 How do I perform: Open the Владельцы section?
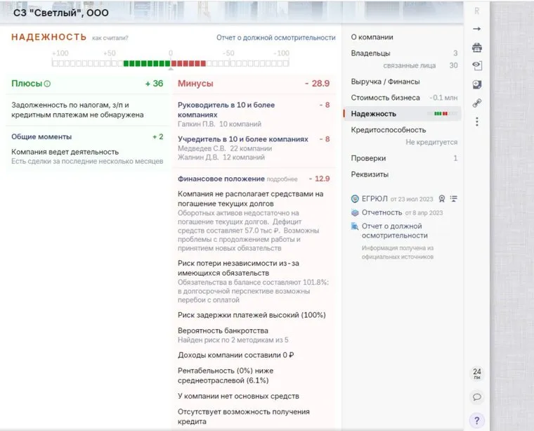click(370, 53)
